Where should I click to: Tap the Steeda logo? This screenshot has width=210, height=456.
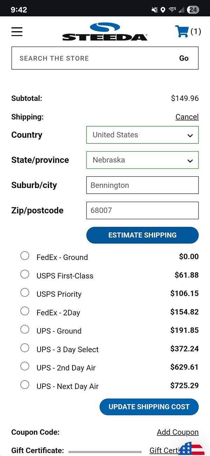pos(105,32)
